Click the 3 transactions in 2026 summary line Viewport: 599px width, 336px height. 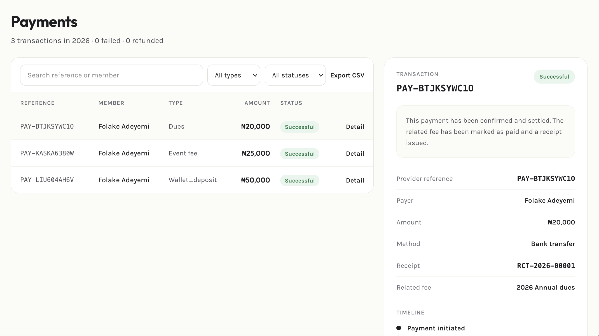[x=87, y=41]
